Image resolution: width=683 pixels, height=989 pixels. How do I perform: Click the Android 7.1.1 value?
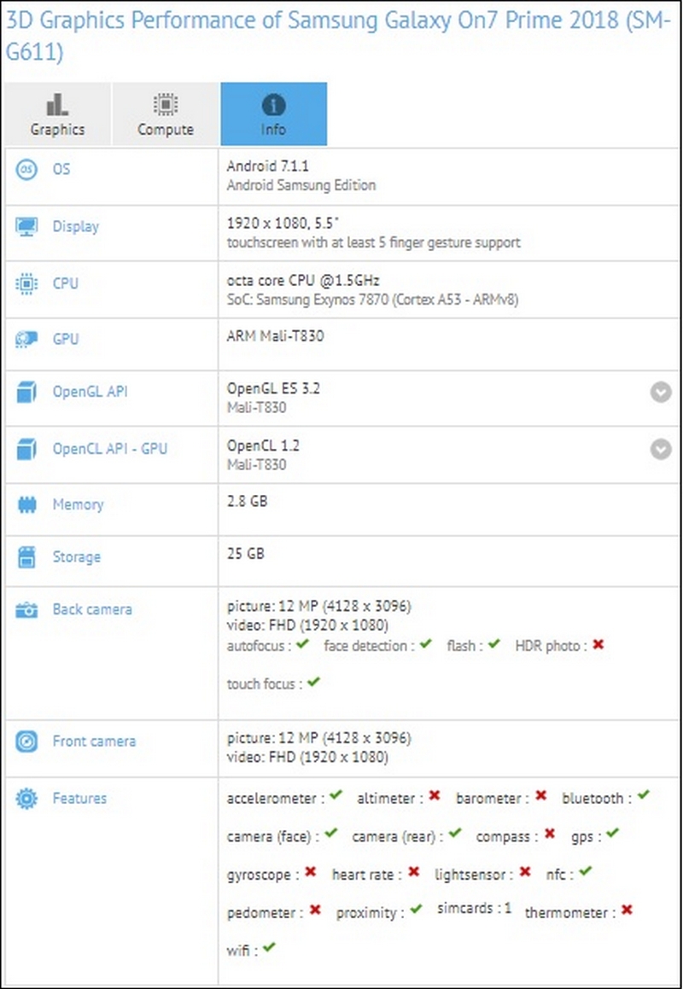267,166
